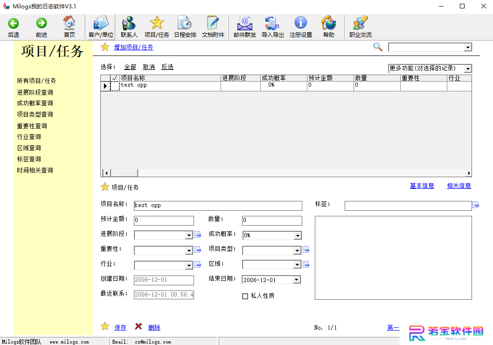Click the 保存 save link
This screenshot has width=493, height=345.
120,327
